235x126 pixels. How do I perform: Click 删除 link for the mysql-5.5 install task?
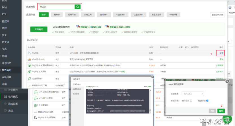point(150,87)
